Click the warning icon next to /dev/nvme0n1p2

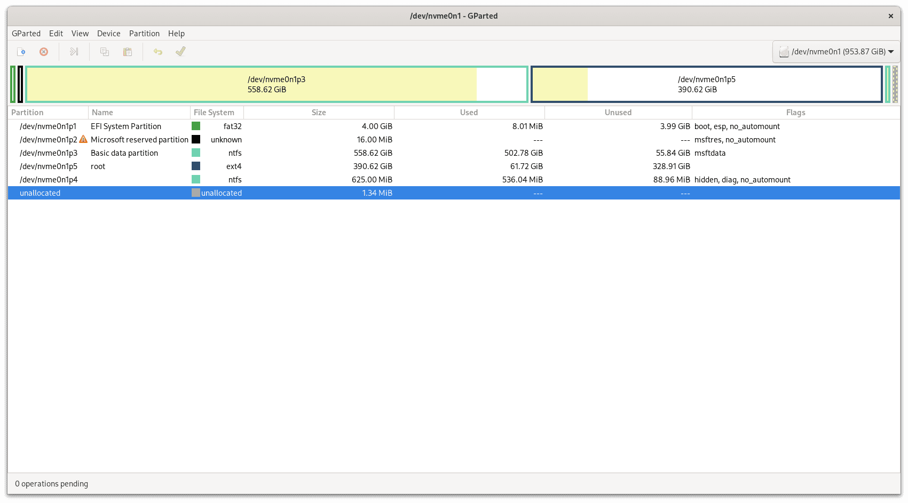point(83,139)
